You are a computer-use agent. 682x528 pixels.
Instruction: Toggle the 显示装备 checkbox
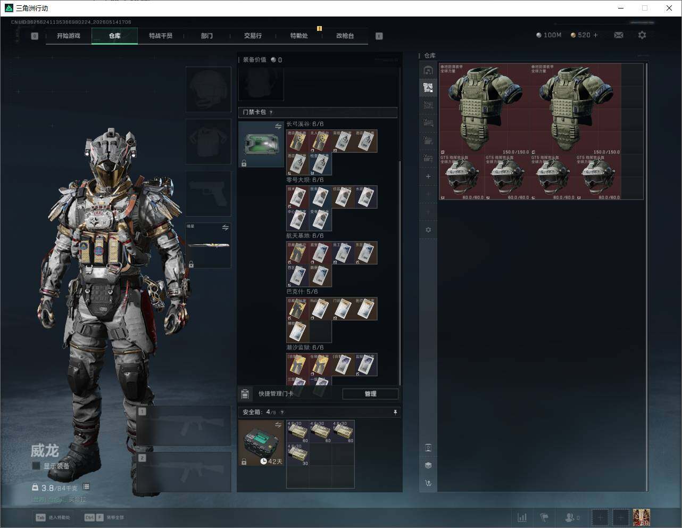coord(36,466)
